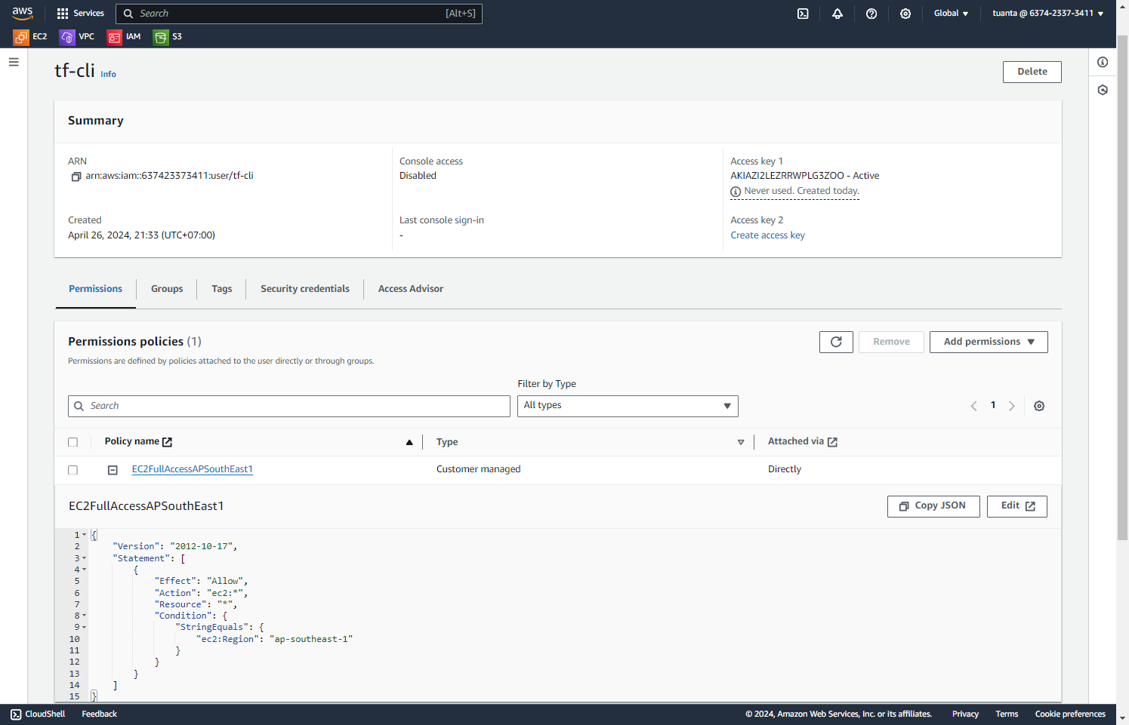Open the settings gear in top bar
The image size is (1129, 725).
click(905, 14)
